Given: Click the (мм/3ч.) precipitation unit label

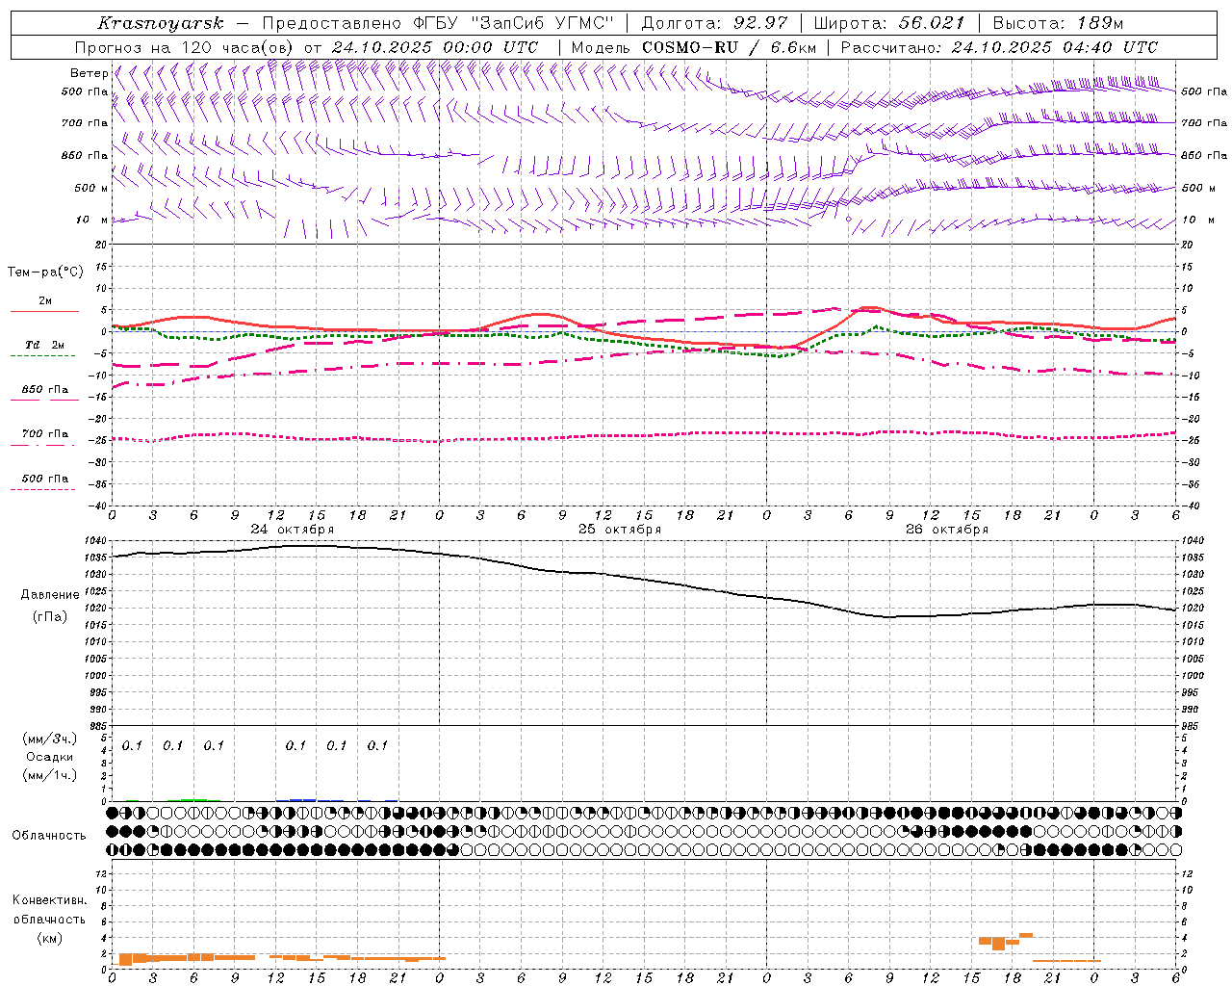Looking at the screenshot, I should 50,739.
